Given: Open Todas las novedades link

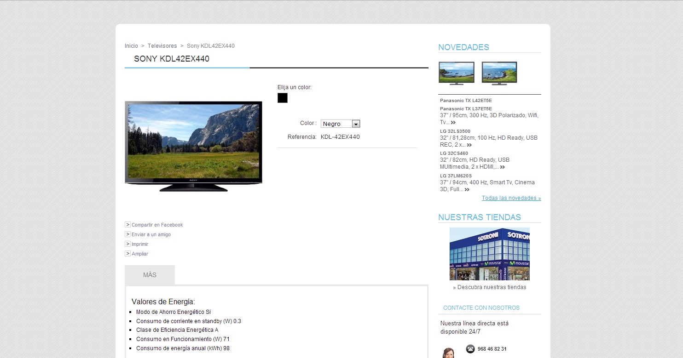Looking at the screenshot, I should pyautogui.click(x=511, y=198).
